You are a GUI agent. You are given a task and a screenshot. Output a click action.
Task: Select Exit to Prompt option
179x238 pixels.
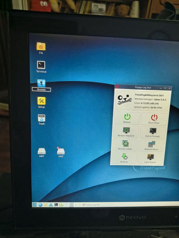pos(153,133)
